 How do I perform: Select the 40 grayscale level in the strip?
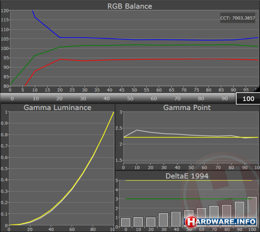point(107,98)
